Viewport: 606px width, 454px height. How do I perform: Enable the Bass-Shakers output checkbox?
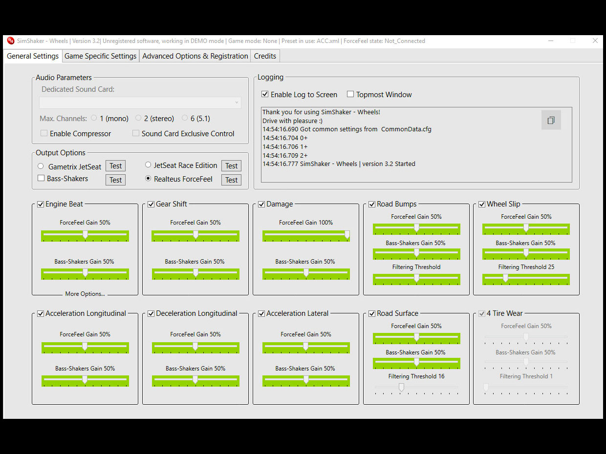click(41, 179)
